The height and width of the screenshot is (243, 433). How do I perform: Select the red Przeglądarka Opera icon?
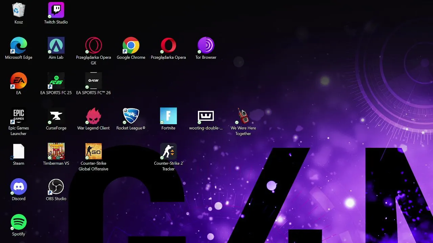[x=168, y=45]
